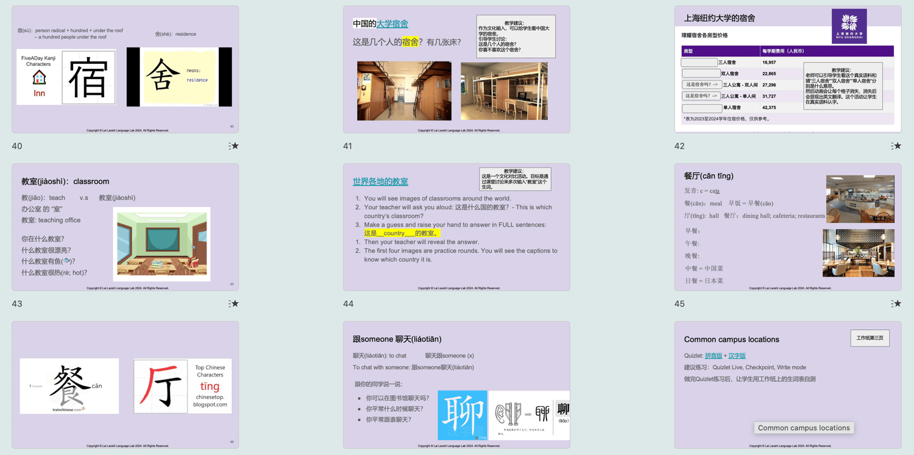Viewport: 914px width, 455px height.
Task: Select the slide showing 餐 and 厅 stroke characters
Action: (x=126, y=385)
